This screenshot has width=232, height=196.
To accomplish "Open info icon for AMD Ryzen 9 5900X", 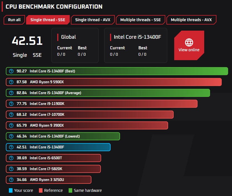I will tap(11, 82).
